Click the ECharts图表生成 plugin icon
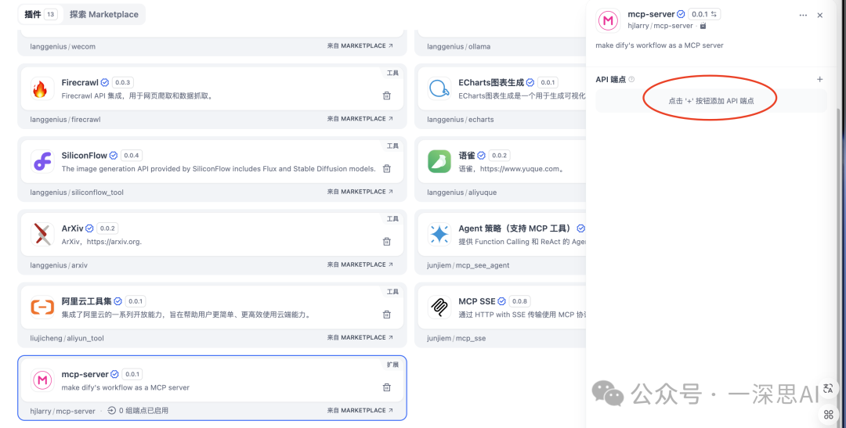Screen dimensions: 846x428 [x=439, y=88]
